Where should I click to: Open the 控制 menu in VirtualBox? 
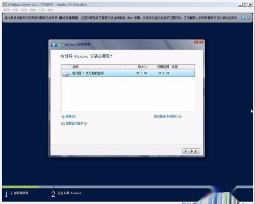click(x=15, y=10)
